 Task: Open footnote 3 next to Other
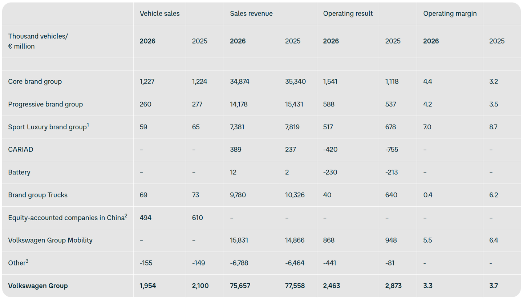coord(27,261)
